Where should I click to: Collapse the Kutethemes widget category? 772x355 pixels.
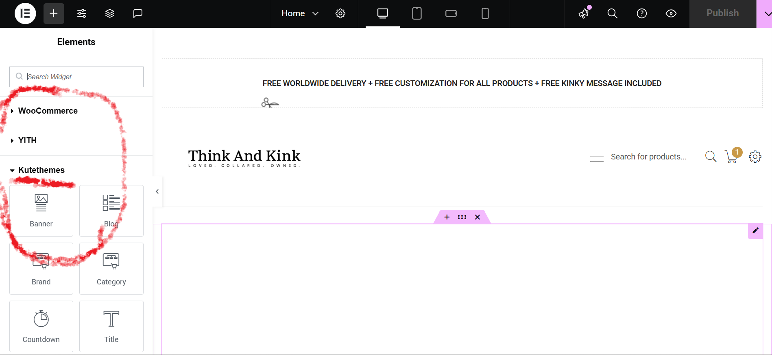pos(76,170)
